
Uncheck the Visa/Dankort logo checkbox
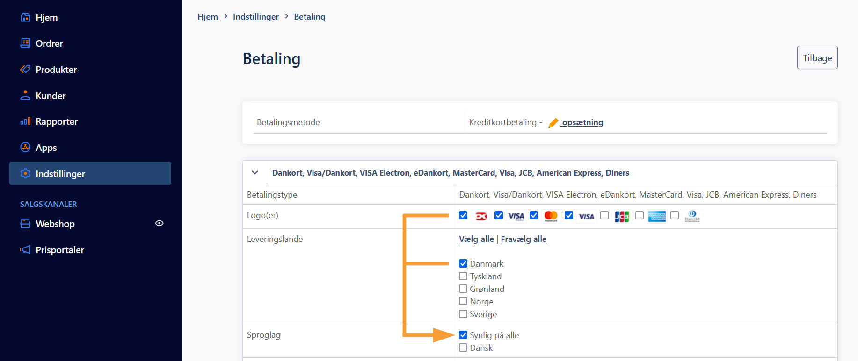(499, 215)
